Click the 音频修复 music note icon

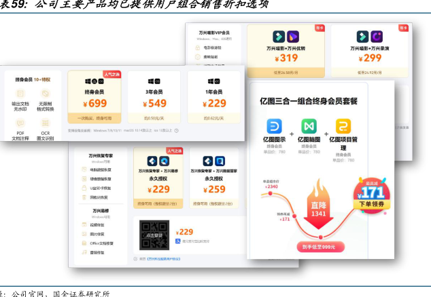point(84,252)
